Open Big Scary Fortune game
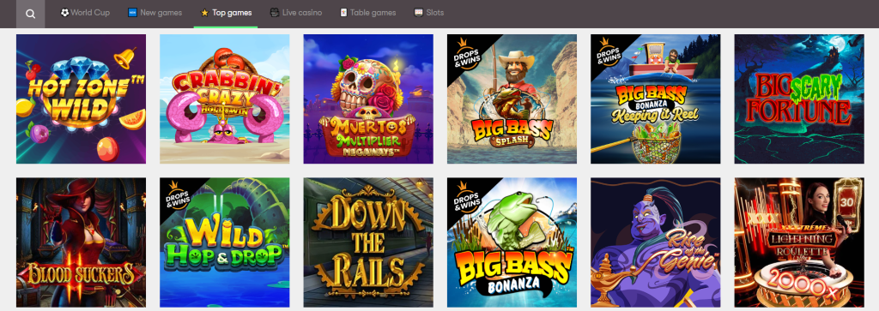This screenshot has width=879, height=311. pos(799,99)
